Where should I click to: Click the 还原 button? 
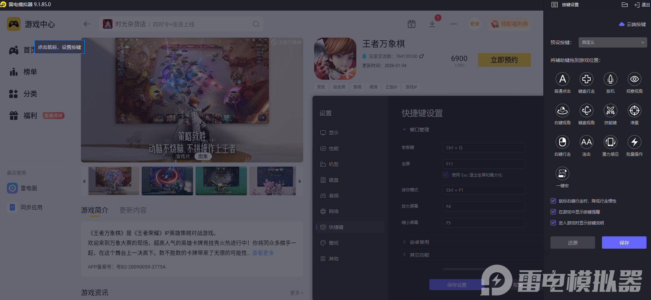[572, 243]
